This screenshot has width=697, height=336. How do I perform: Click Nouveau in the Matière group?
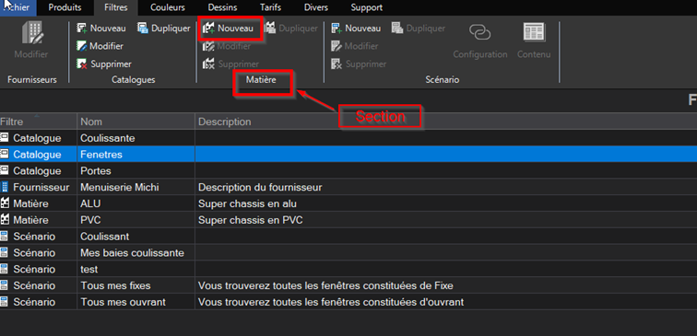point(229,29)
